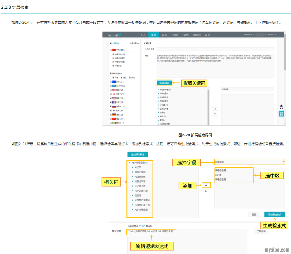Click the Switzerland flag icon
The height and width of the screenshot is (254, 291).
114,119
